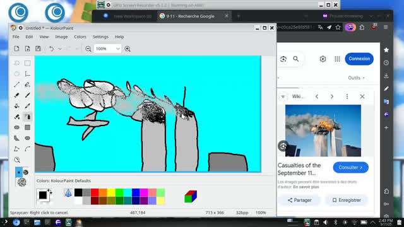
Task: Go to next image in Google preview
Action: [332, 96]
